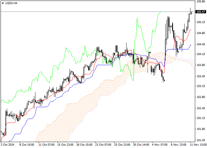This screenshot has height=148, width=207.
Task: Click the 3 Oct 2024 date label
Action: [7, 145]
